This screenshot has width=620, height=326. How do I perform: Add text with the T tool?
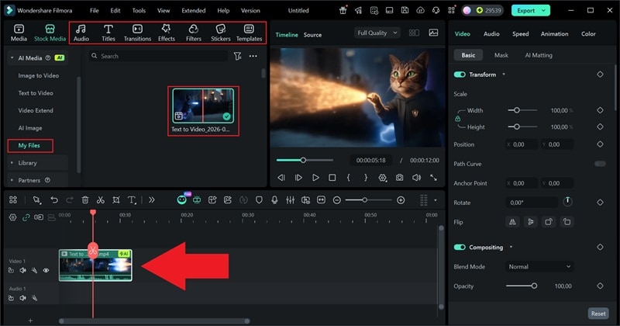point(132,200)
